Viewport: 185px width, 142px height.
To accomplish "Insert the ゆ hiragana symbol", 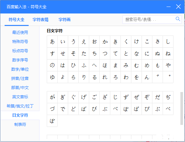I will pyautogui.click(x=52, y=77).
